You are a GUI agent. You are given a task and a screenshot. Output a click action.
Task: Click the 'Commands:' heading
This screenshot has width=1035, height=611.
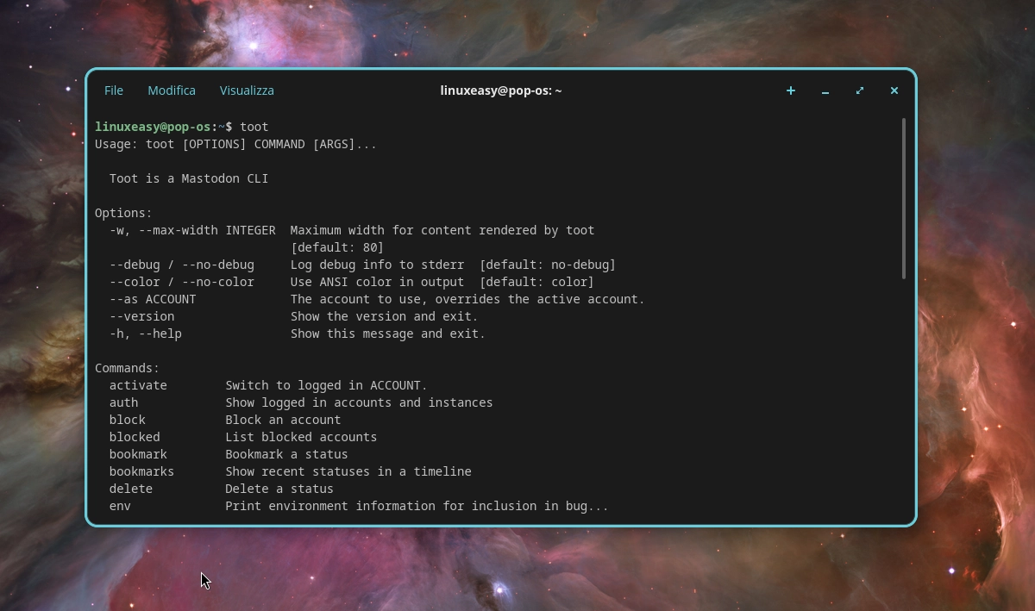coord(127,368)
